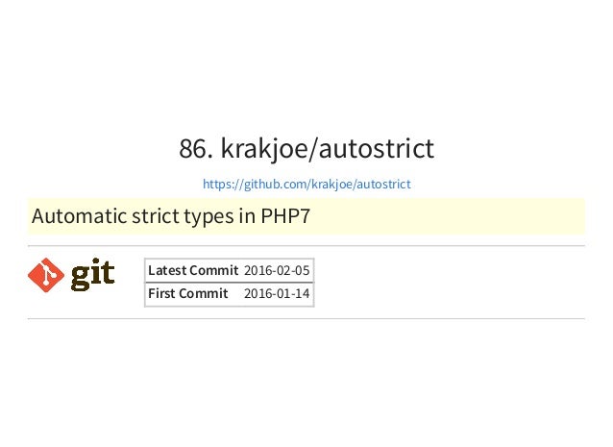Click the yellow description banner
This screenshot has height=447, width=613.
click(x=306, y=216)
